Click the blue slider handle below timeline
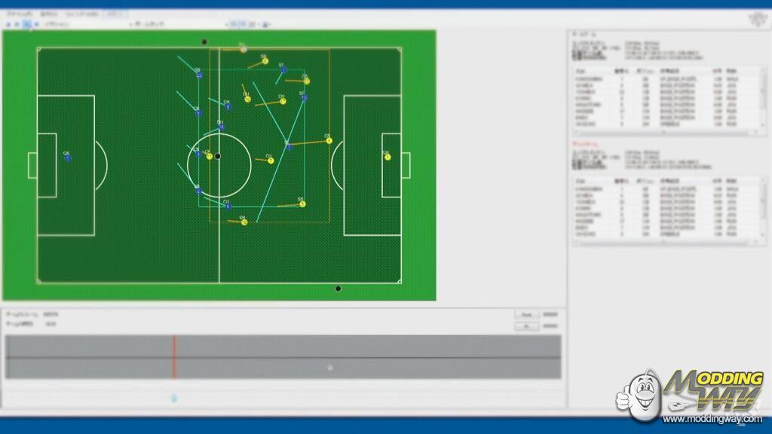The image size is (772, 434). (174, 398)
